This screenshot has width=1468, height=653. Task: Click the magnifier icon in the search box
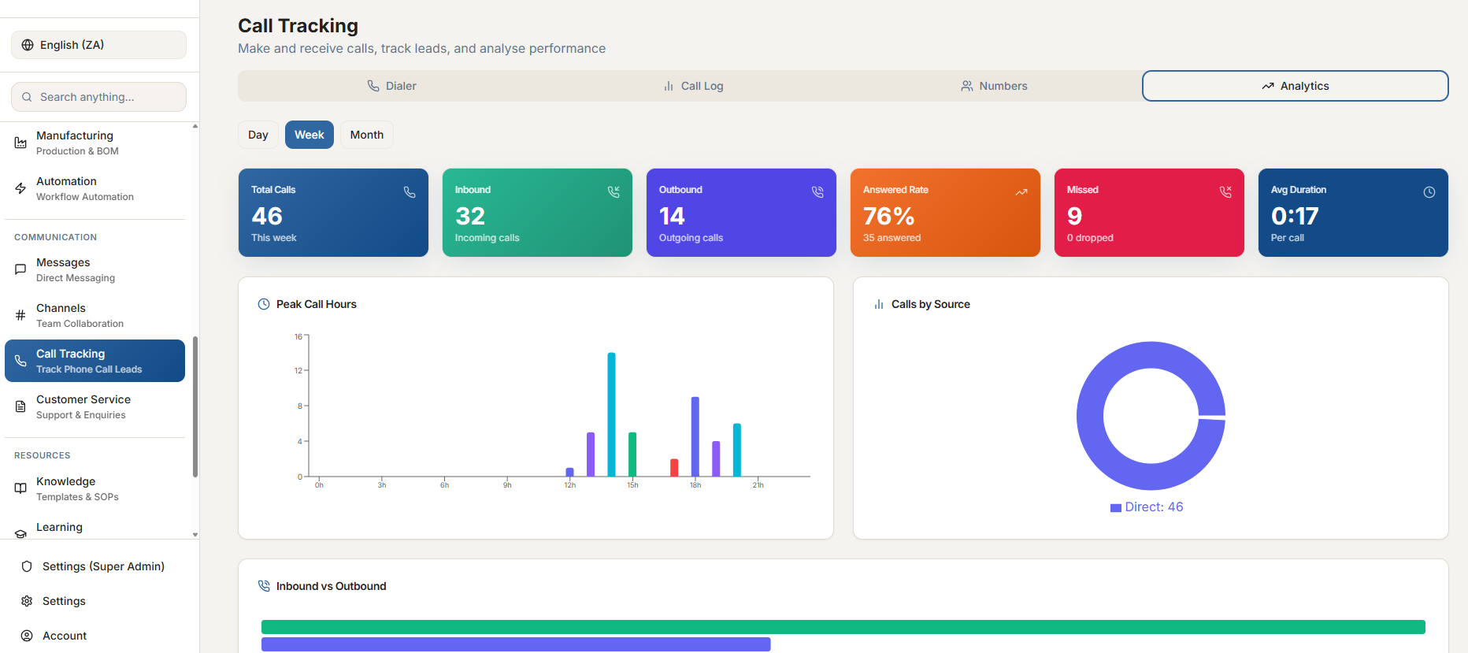pos(27,97)
